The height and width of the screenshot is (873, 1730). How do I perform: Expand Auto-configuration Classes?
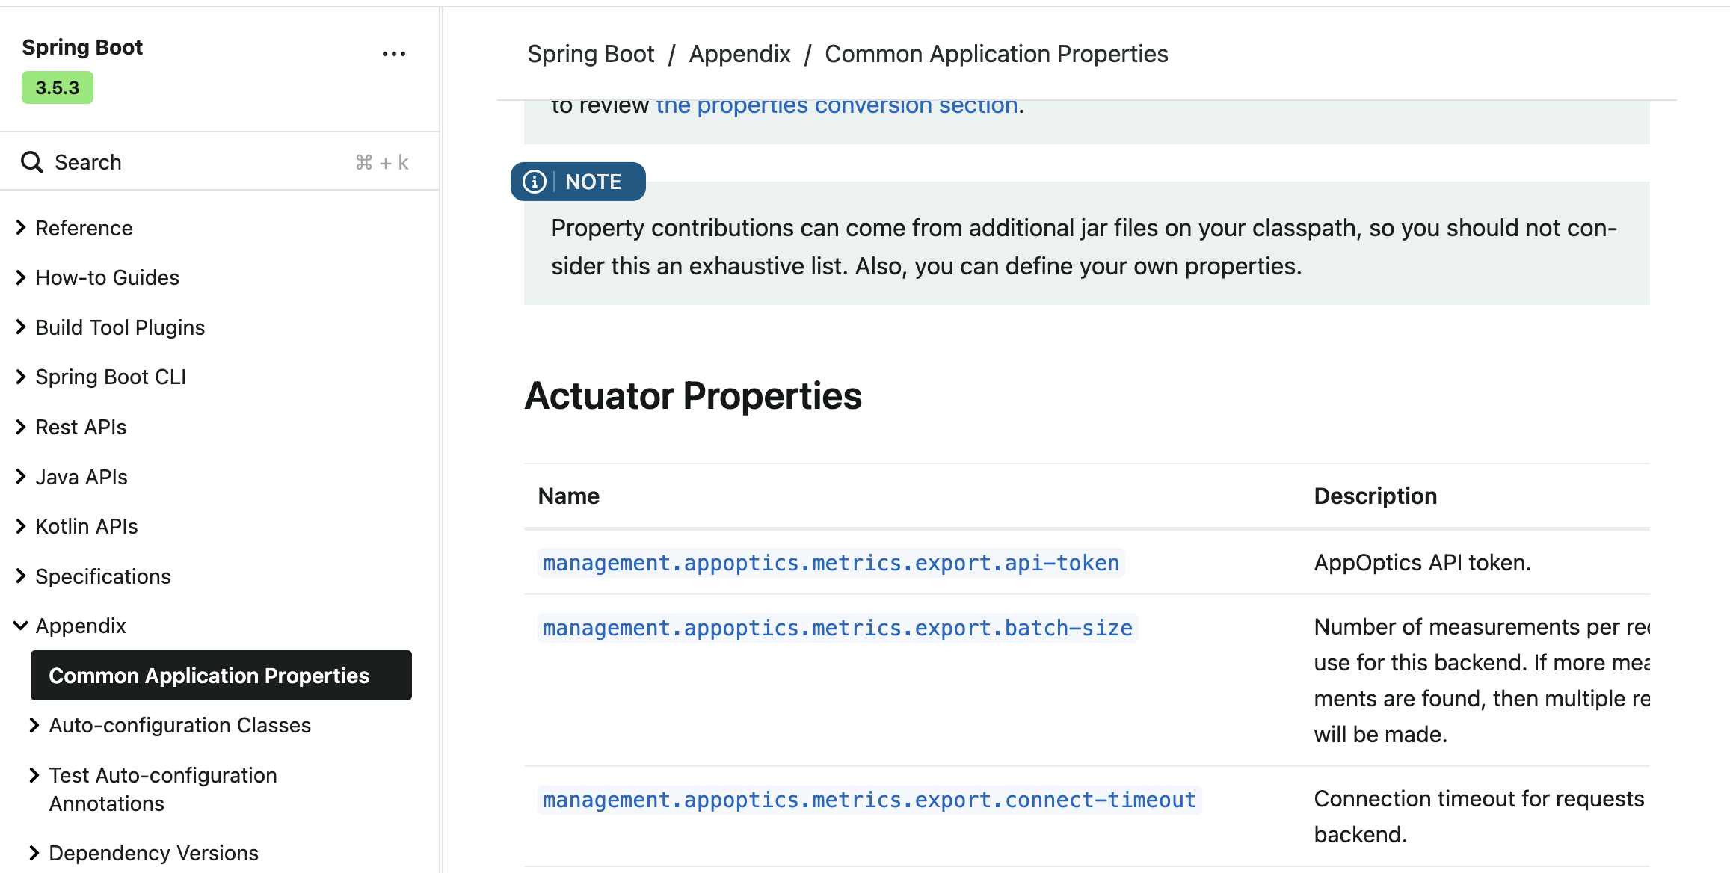33,724
